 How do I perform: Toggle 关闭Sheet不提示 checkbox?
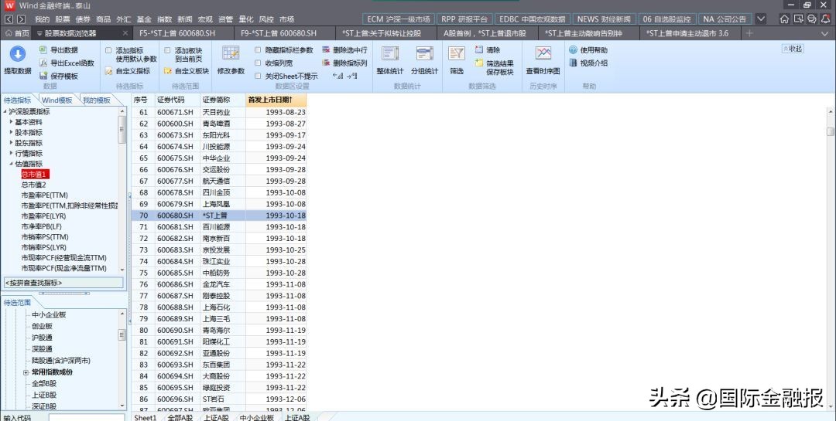pos(258,76)
